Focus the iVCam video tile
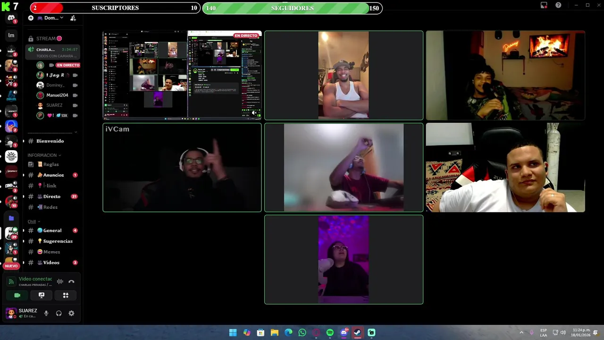The width and height of the screenshot is (604, 340). tap(182, 168)
